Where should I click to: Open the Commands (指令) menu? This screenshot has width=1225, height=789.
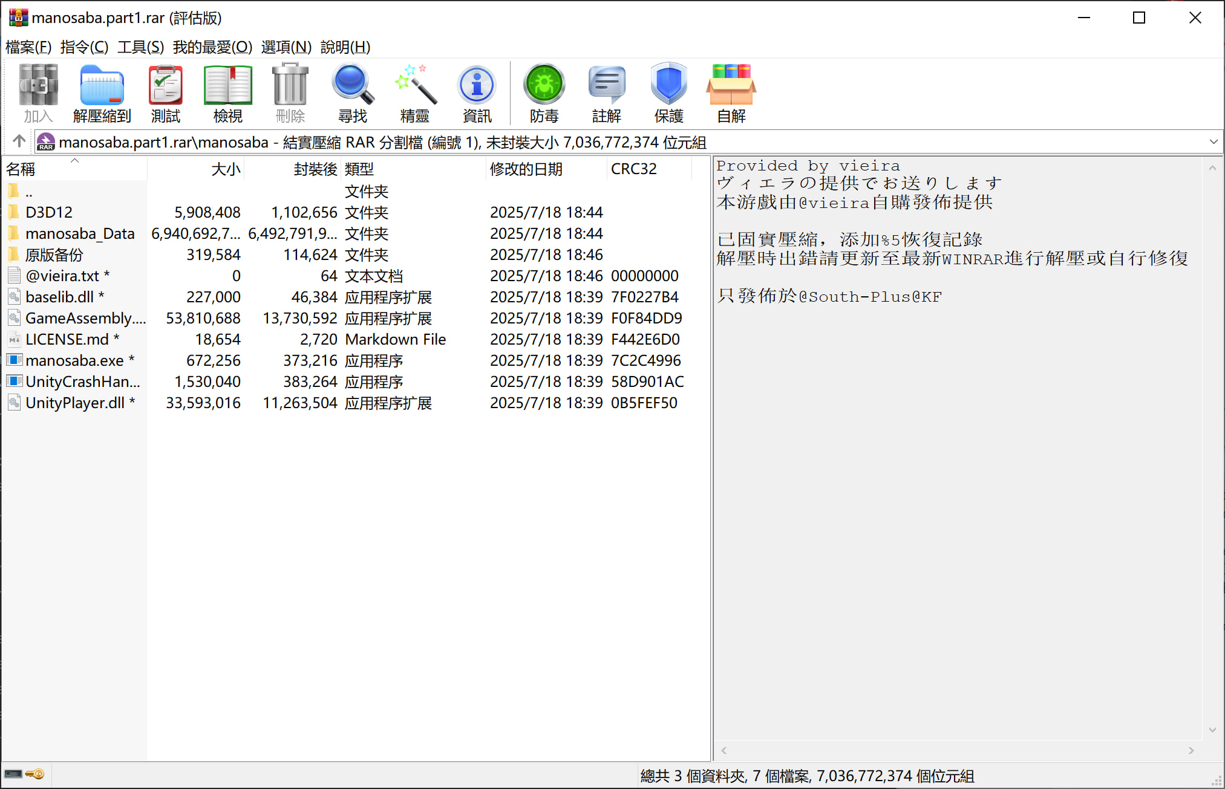click(84, 47)
